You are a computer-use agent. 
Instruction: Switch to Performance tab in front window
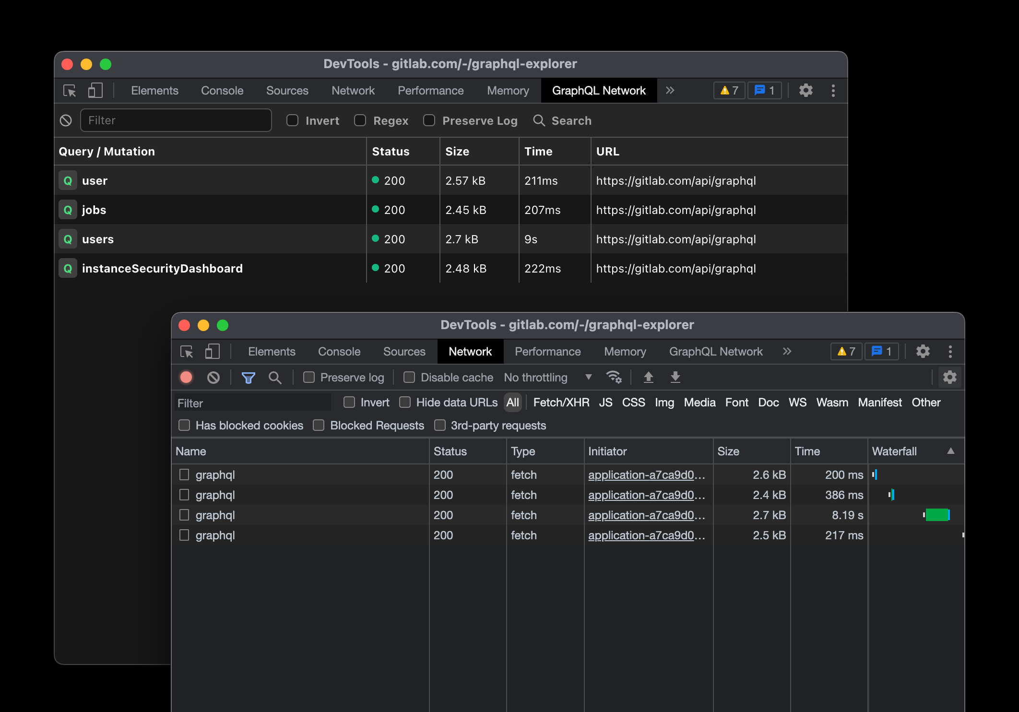click(x=547, y=352)
